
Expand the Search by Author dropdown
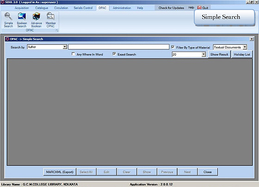coord(65,47)
